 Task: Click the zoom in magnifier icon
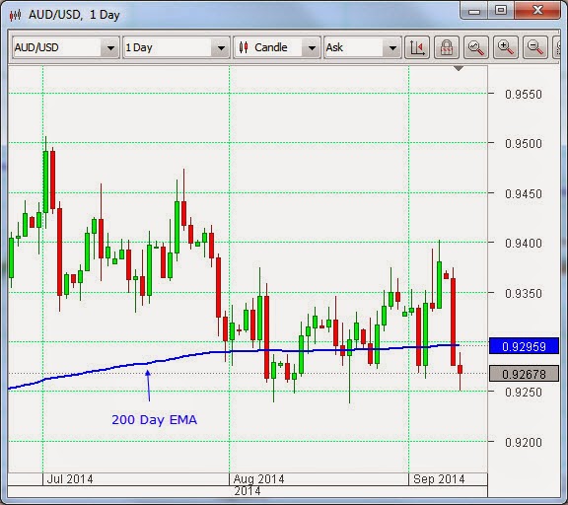[x=506, y=47]
